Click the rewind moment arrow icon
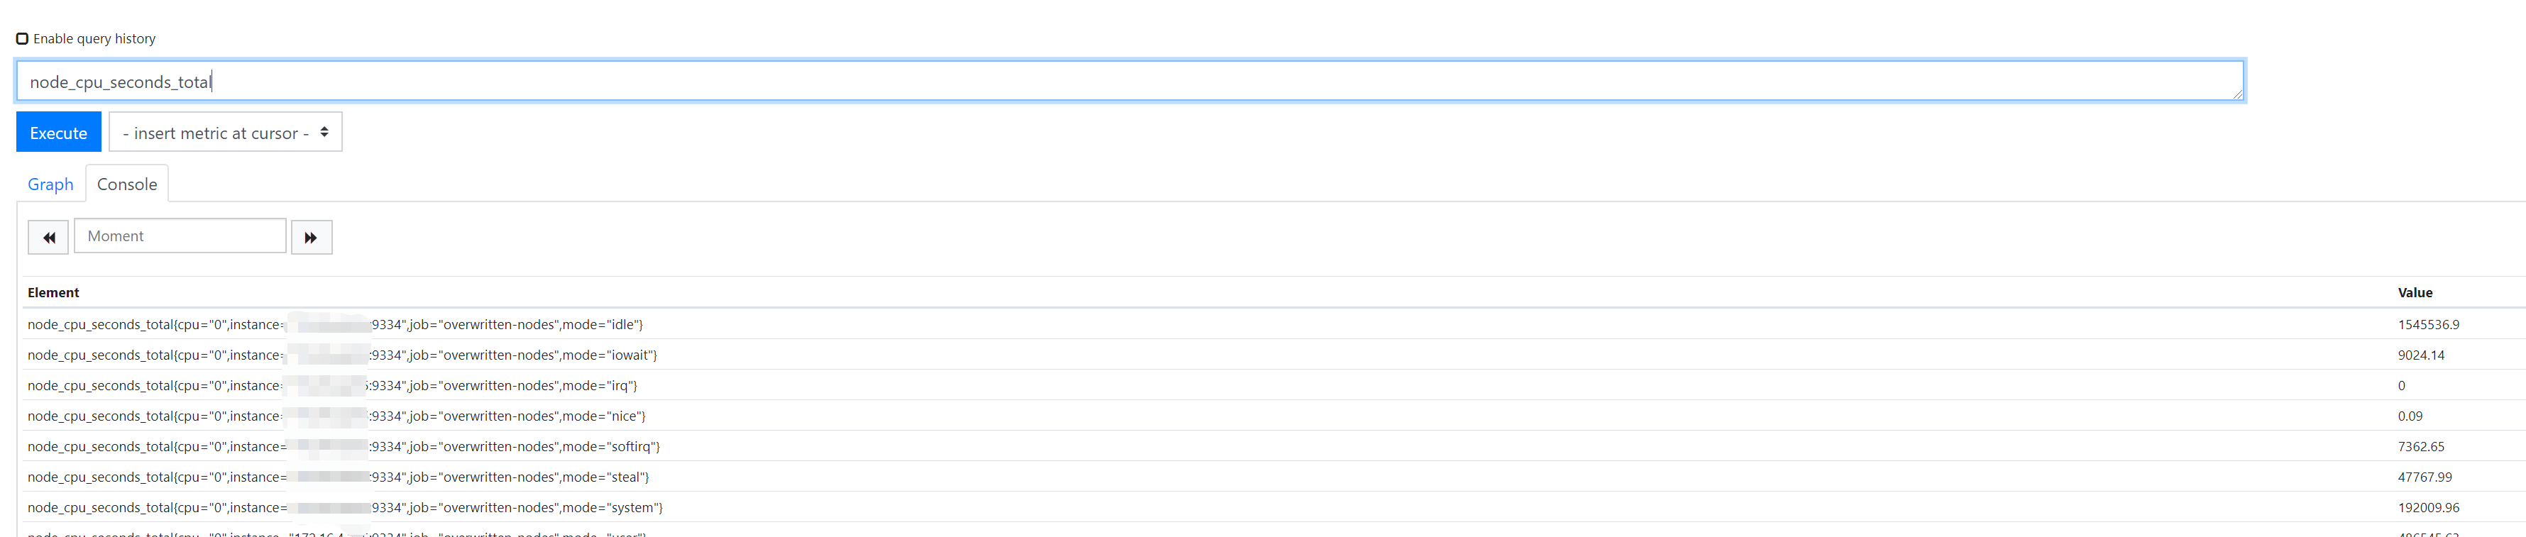 coord(48,237)
